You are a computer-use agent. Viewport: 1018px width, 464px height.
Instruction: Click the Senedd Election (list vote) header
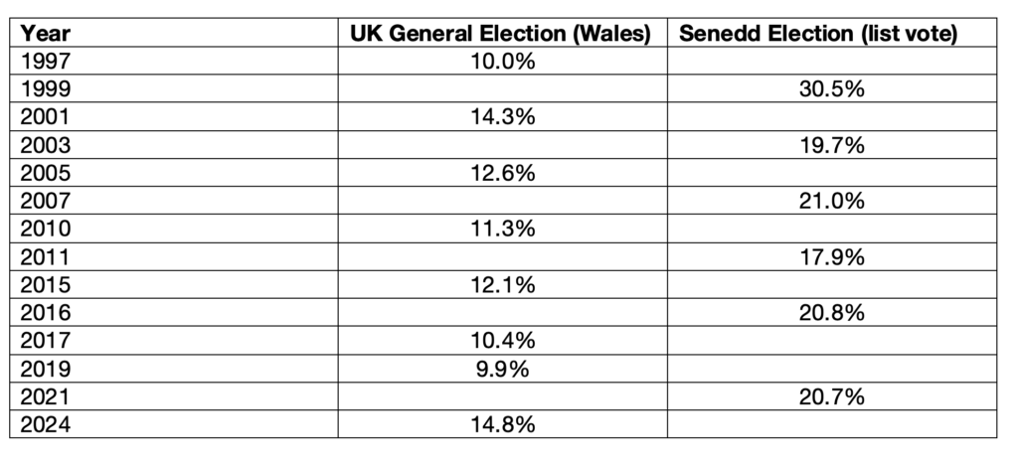832,33
